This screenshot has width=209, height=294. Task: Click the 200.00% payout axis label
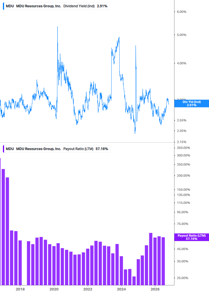(x=183, y=176)
